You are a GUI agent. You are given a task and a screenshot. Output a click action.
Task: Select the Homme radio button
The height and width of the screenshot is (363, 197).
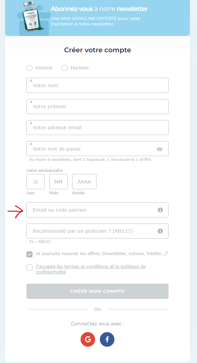65,68
